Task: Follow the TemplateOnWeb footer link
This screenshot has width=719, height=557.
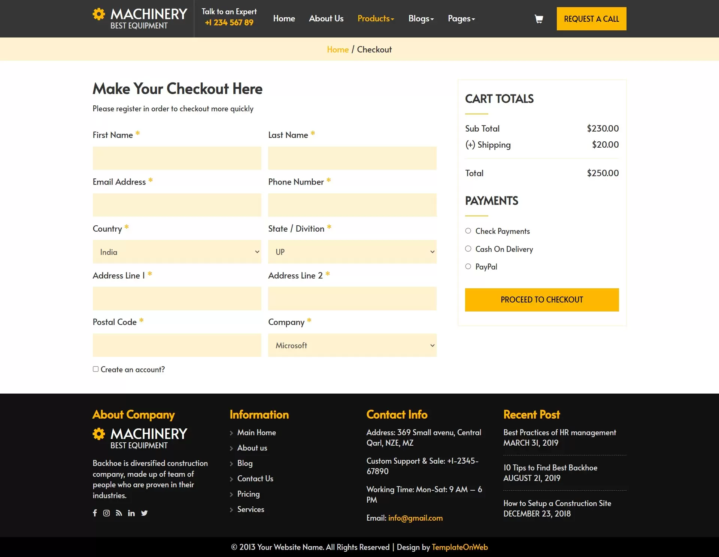Action: click(459, 547)
